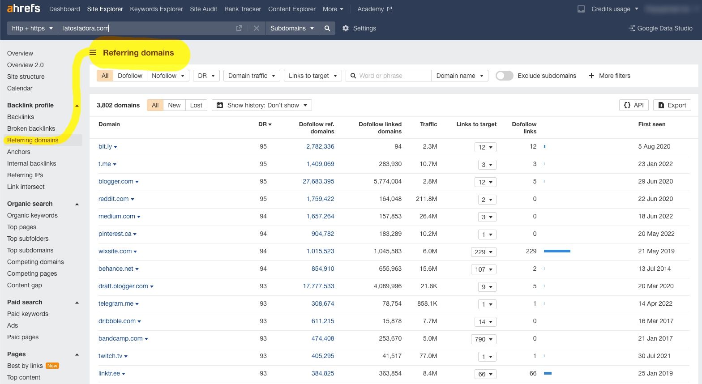Click the wixsite.com dofollow links bar
The width and height of the screenshot is (702, 384).
click(557, 251)
